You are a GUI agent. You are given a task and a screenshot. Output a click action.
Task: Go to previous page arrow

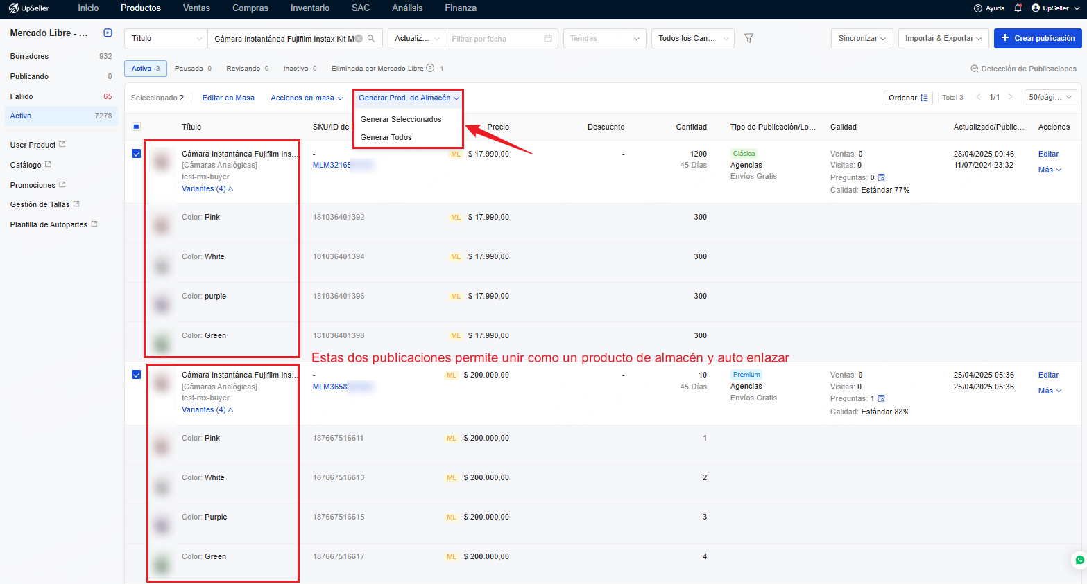[978, 97]
